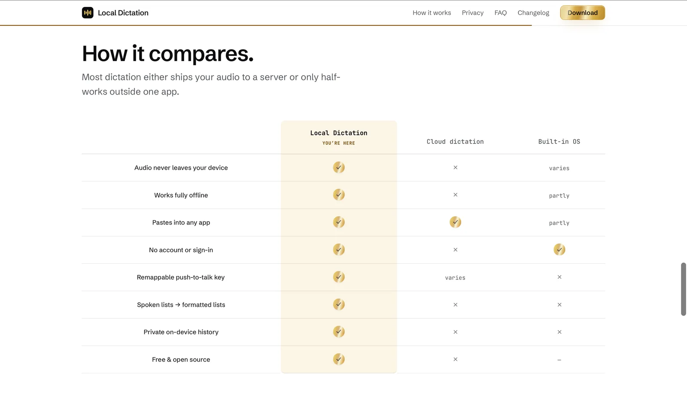Click the Built-in OS cross for Remappable push-to-talk key
Screen dimensions: 687x393
[559, 277]
